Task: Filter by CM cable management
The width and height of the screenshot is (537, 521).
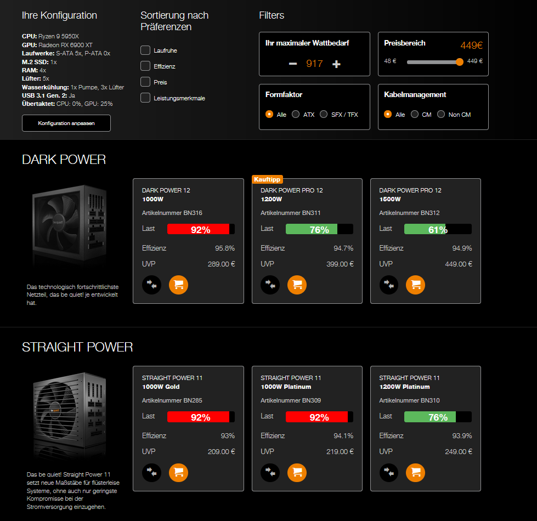Action: click(x=414, y=114)
